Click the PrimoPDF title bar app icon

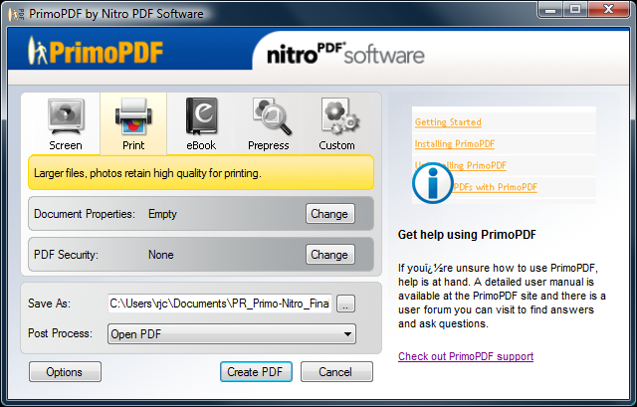16,14
